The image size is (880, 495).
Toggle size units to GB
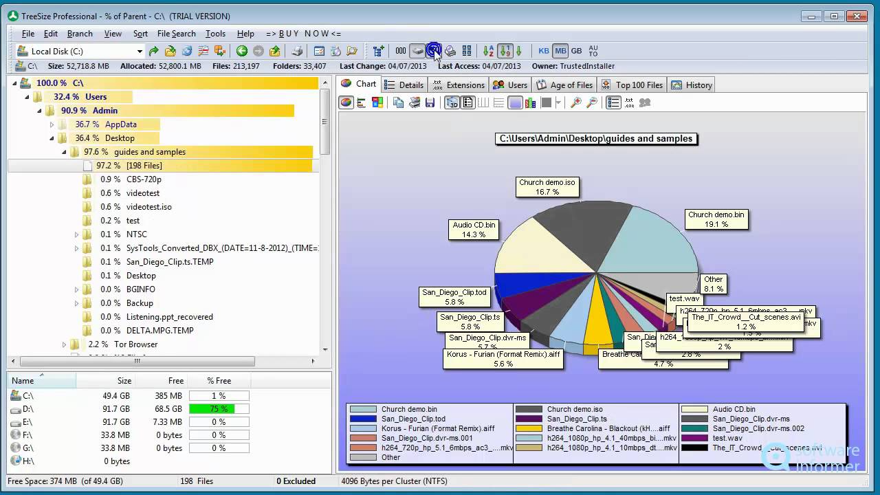click(x=577, y=50)
